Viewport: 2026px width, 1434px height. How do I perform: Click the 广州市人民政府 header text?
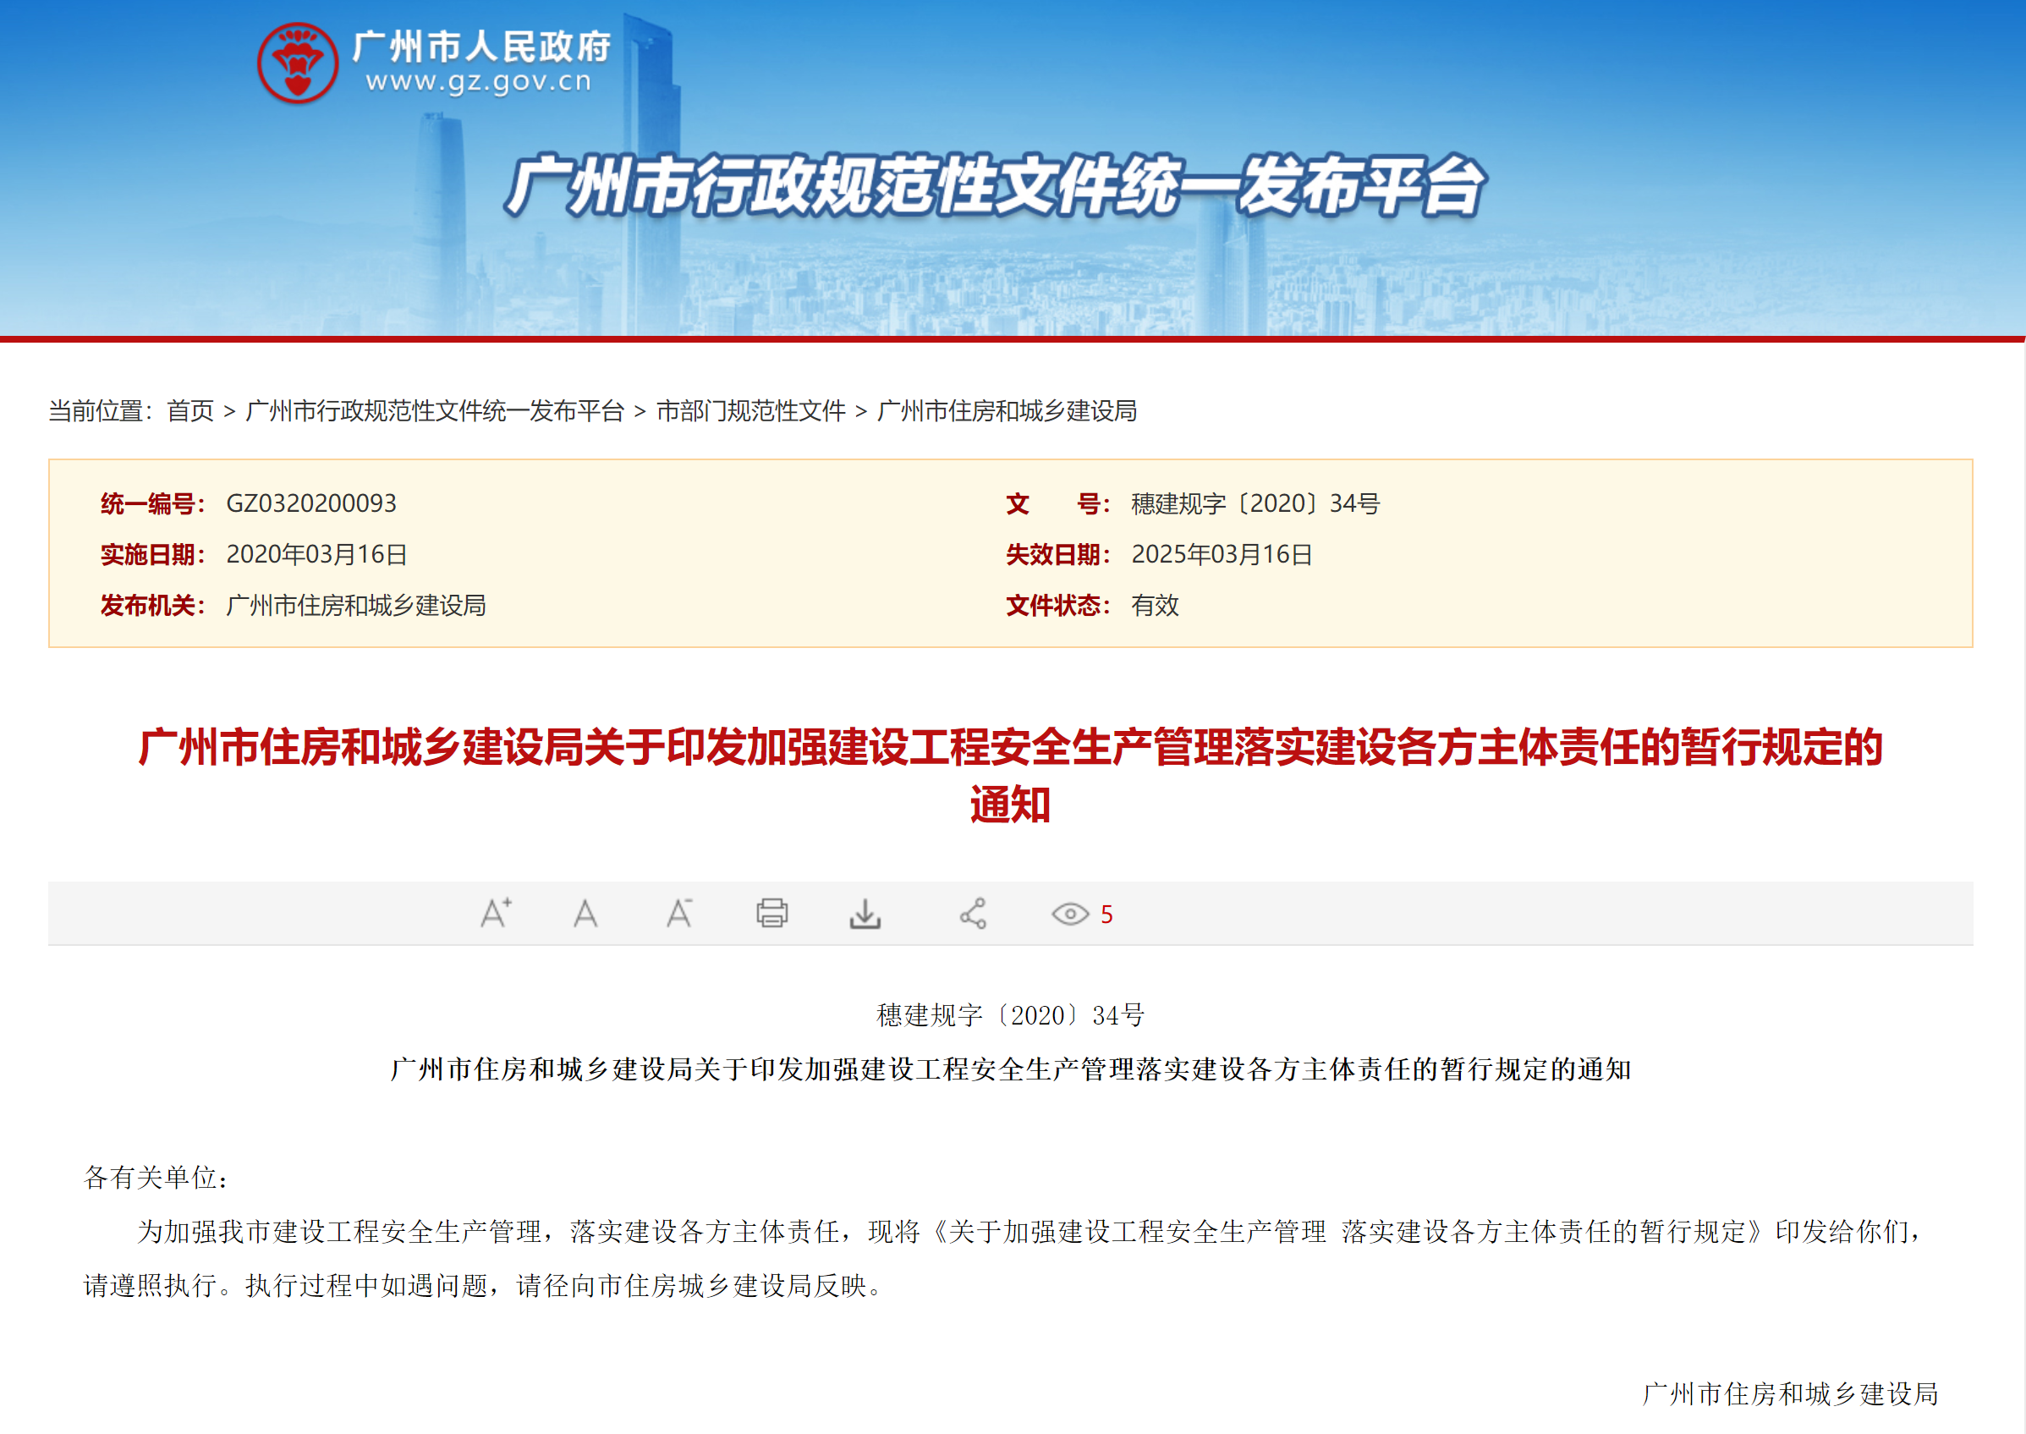481,46
